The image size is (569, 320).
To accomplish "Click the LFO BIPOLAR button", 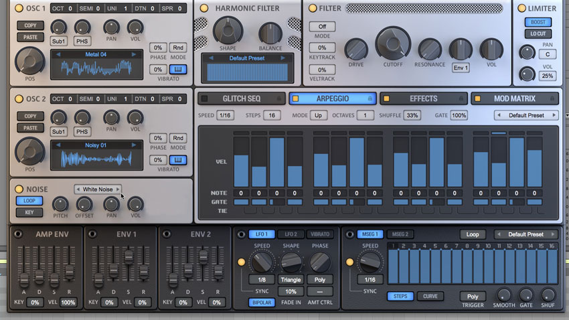I will 262,302.
